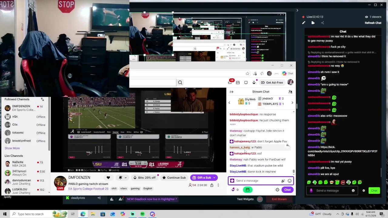Click the taskbar search box

(39, 214)
